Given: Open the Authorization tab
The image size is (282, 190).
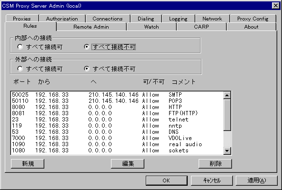Looking at the screenshot, I should pos(62,19).
